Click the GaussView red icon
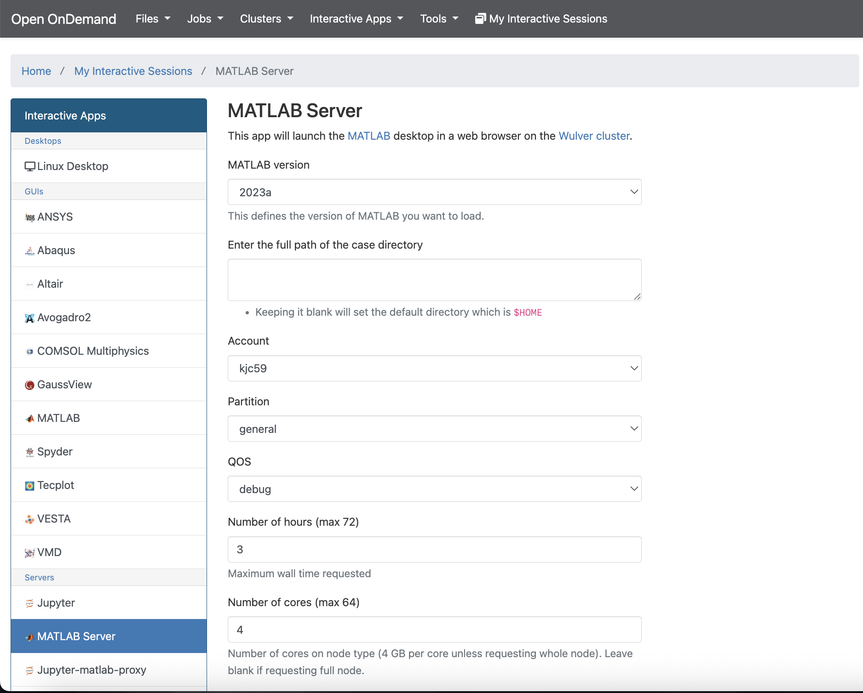The height and width of the screenshot is (693, 863). pos(30,385)
